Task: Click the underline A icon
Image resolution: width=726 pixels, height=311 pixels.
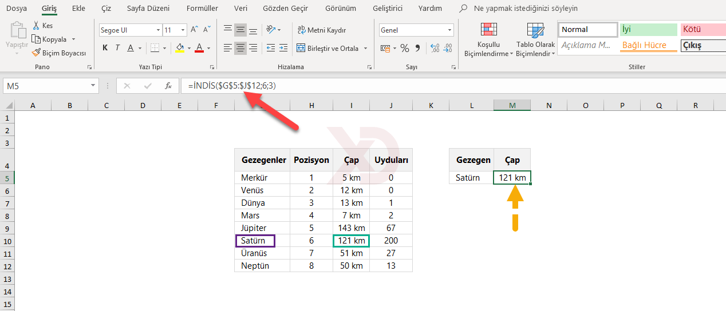Action: [x=131, y=48]
